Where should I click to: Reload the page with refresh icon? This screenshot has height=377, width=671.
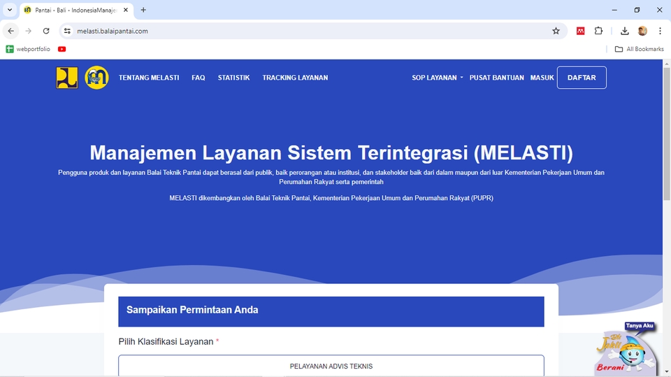pos(46,31)
